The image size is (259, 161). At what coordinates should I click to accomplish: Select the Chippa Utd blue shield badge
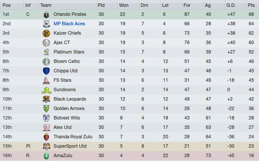pos(46,71)
